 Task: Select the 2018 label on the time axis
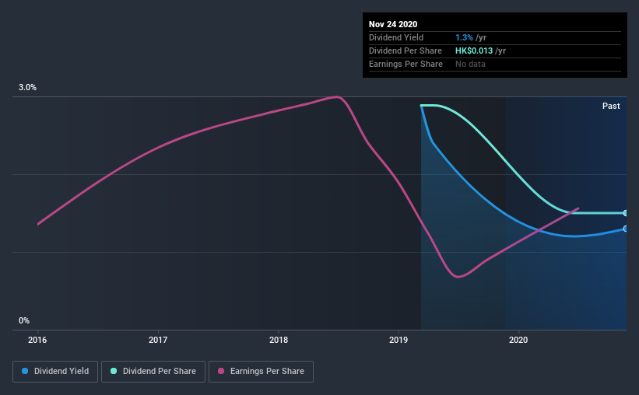279,340
